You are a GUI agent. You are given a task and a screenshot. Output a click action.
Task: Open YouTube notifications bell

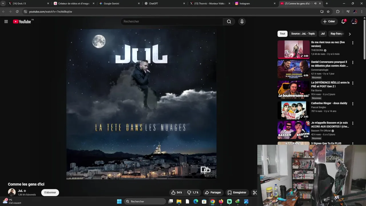(x=343, y=21)
